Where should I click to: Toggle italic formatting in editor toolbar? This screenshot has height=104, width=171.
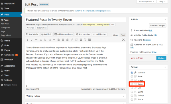(x=32, y=40)
